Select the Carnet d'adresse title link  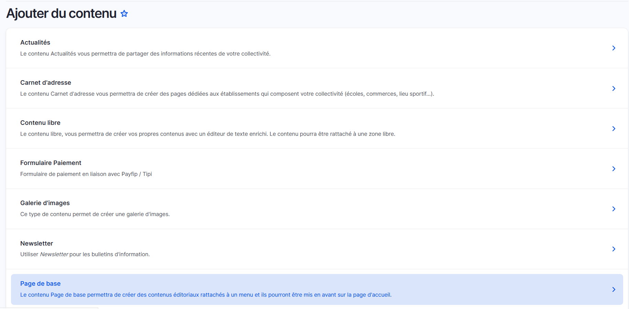point(46,83)
